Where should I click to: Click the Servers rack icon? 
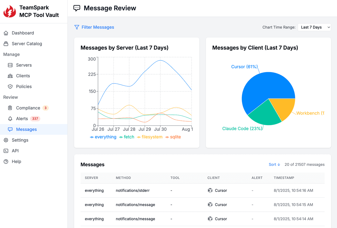pos(10,65)
